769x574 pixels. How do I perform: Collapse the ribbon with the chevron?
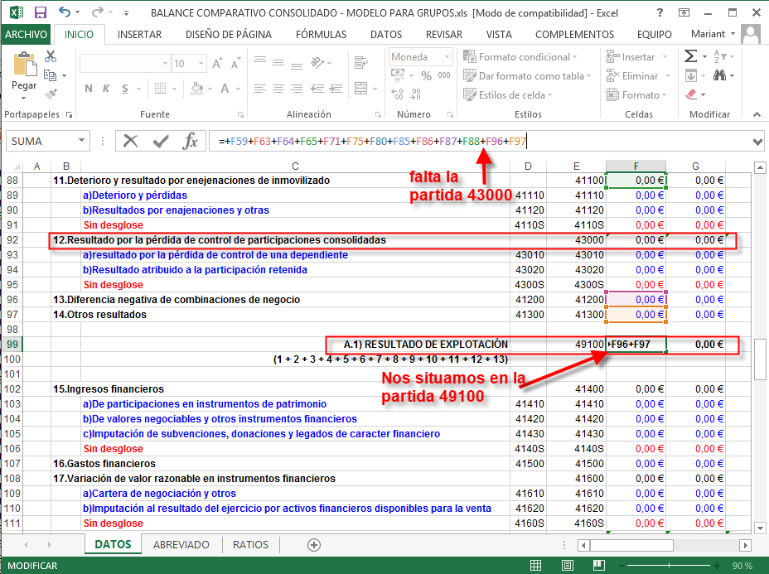(x=757, y=114)
